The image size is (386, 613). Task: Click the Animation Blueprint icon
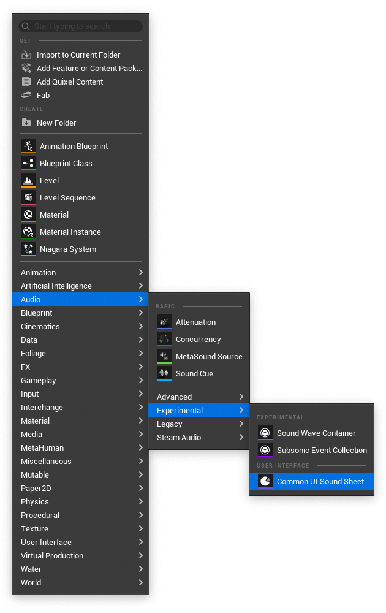click(28, 146)
